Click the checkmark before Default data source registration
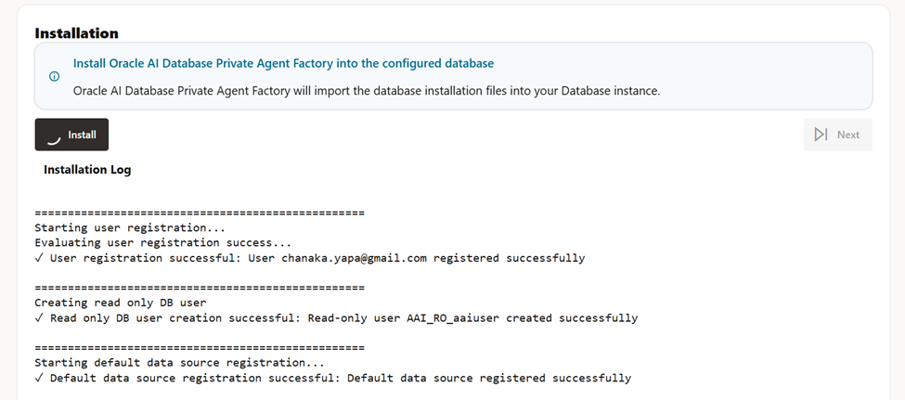 (x=39, y=378)
